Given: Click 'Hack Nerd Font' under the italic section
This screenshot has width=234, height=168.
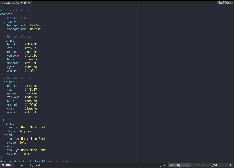Looking at the screenshot, I should click(x=33, y=150).
